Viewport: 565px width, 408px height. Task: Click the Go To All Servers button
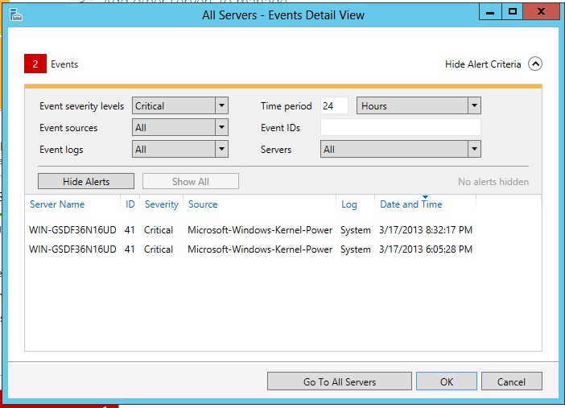[x=339, y=381]
